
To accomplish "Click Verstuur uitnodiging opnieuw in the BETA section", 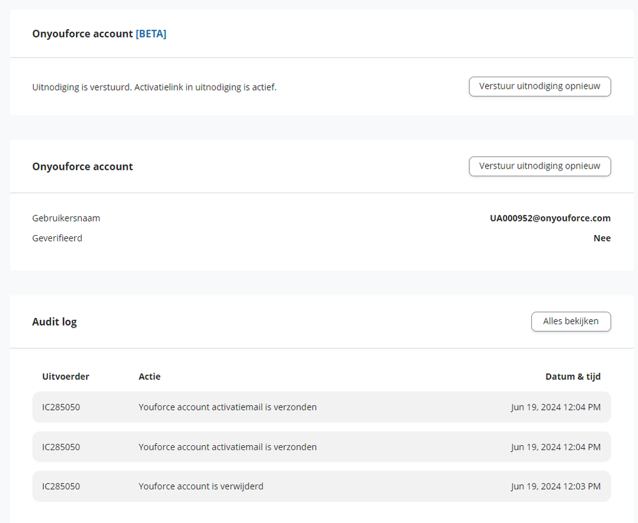I will 540,86.
